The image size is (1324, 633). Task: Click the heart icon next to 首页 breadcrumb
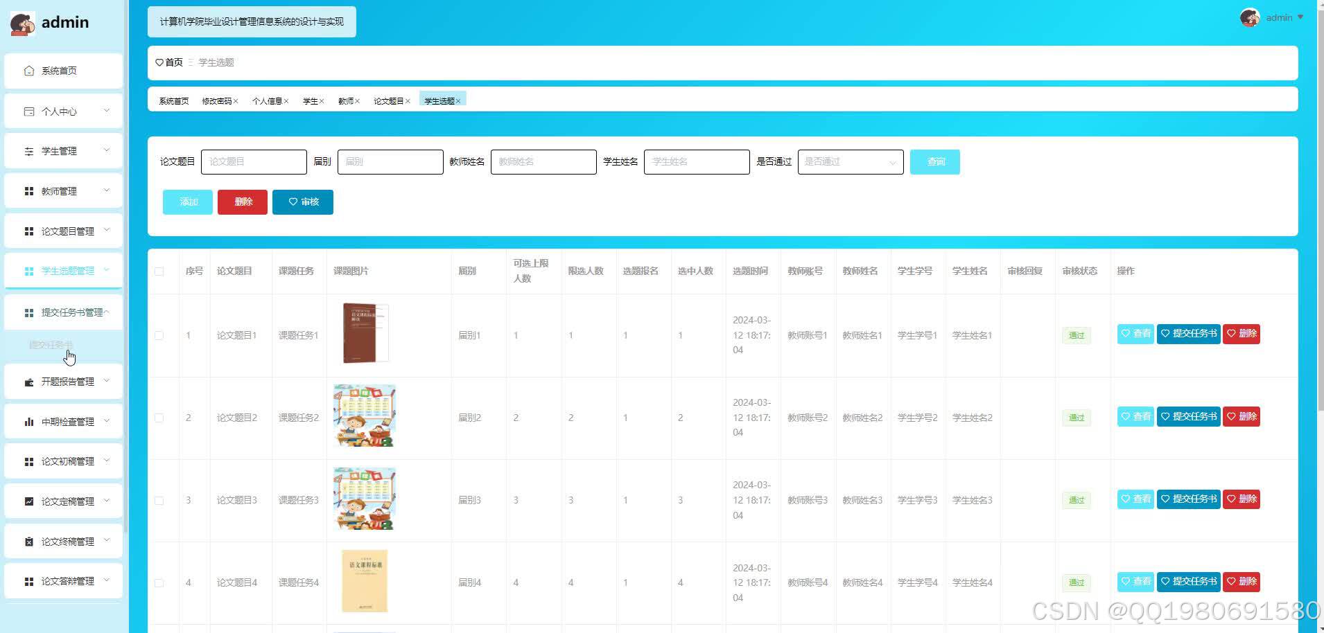coord(159,62)
